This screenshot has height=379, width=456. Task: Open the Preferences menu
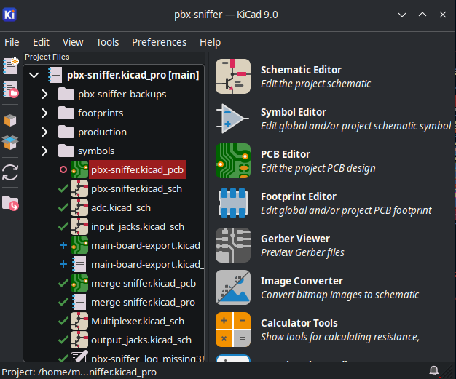click(x=160, y=42)
